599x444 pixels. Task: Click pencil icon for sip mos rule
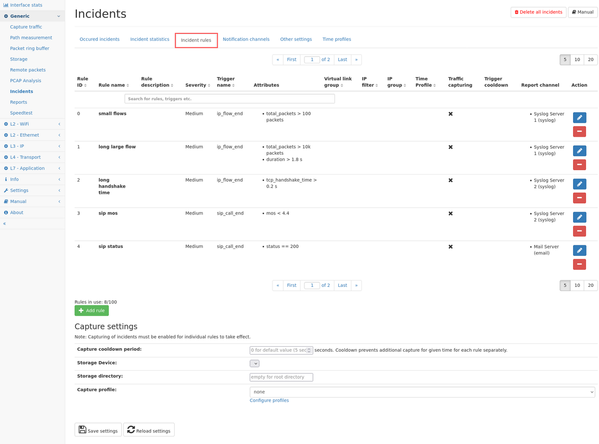[x=579, y=218]
